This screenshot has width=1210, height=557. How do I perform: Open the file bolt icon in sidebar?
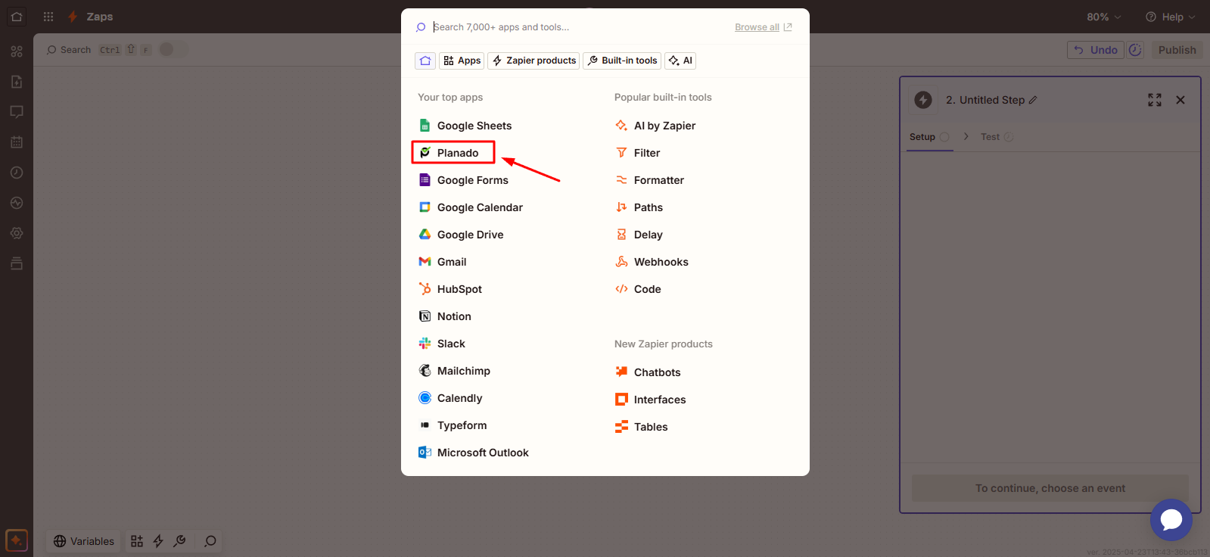17,82
